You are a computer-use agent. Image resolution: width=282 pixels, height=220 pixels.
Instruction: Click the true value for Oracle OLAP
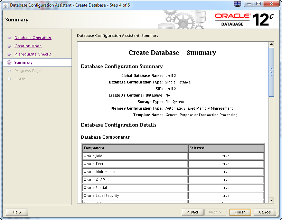tap(226, 180)
